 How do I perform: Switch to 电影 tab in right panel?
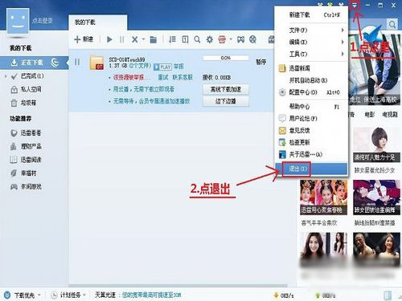point(370,115)
